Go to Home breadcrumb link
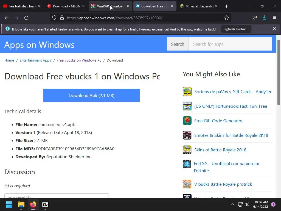Image resolution: width=281 pixels, height=211 pixels. point(9,60)
